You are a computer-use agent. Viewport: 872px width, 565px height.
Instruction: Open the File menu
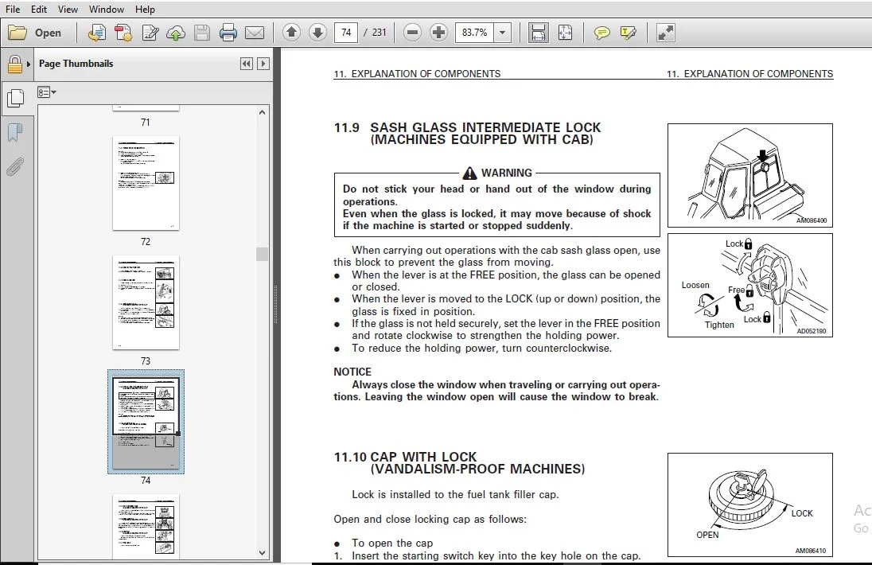(12, 9)
